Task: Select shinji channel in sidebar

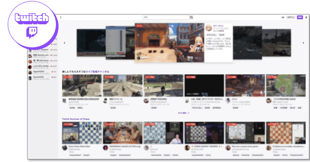Action: (42, 67)
